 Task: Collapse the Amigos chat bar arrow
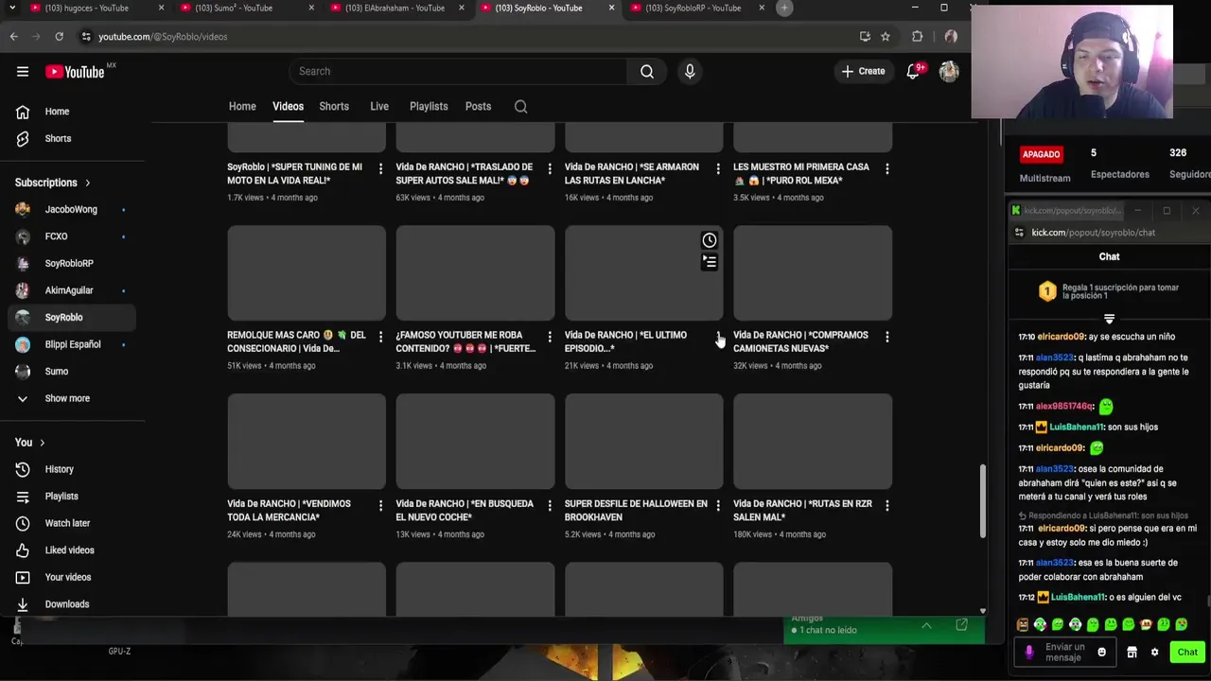point(926,625)
